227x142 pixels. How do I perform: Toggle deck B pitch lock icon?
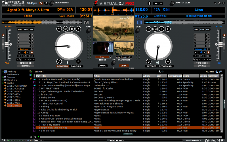click(x=224, y=35)
